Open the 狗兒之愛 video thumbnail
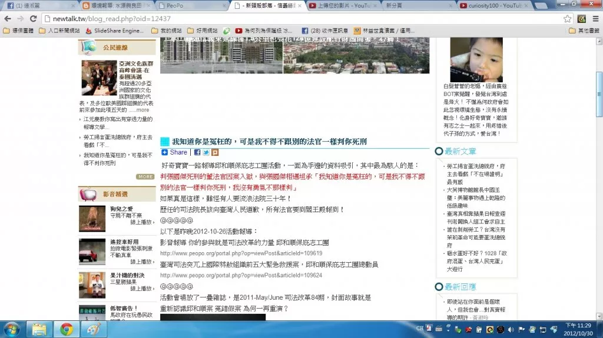 [x=92, y=219]
